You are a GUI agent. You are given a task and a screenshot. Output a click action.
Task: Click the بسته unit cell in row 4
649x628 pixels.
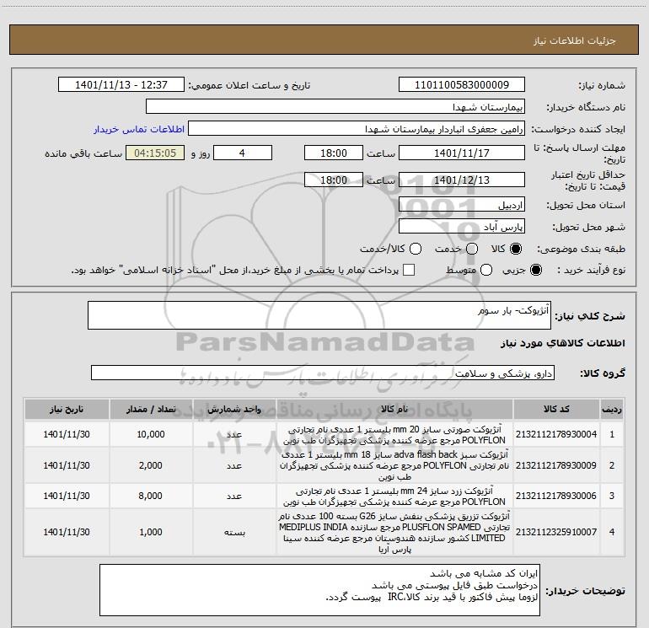tap(234, 533)
